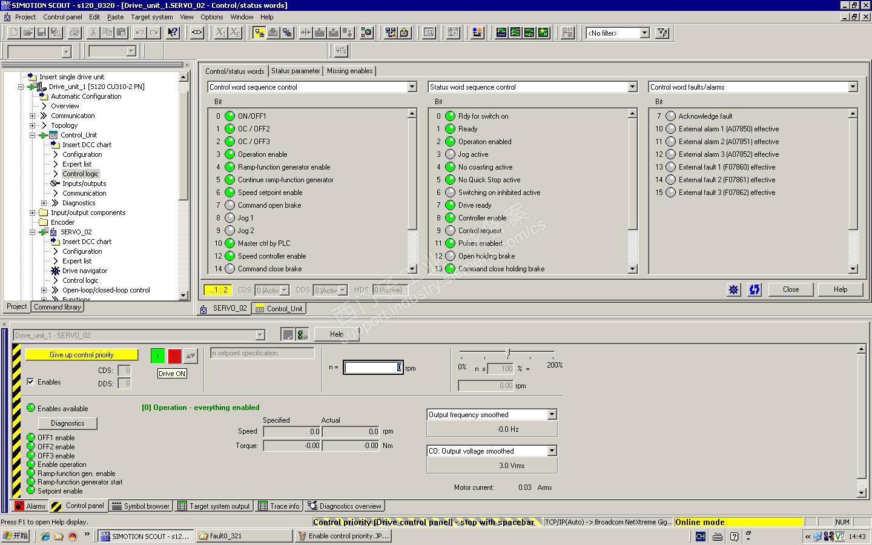Click the jog arrows button beside Drive OFF
Image resolution: width=872 pixels, height=545 pixels.
click(x=191, y=356)
